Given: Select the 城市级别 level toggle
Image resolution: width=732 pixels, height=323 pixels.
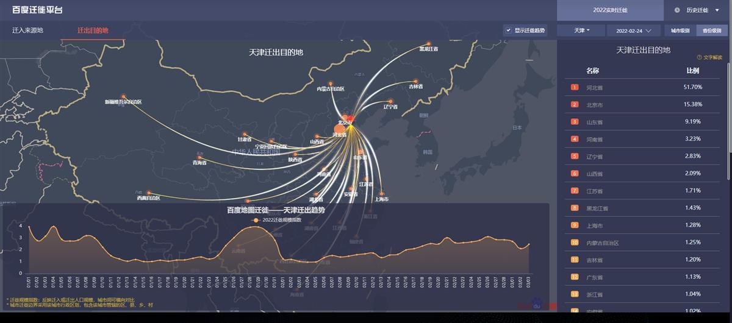Looking at the screenshot, I should pos(680,30).
